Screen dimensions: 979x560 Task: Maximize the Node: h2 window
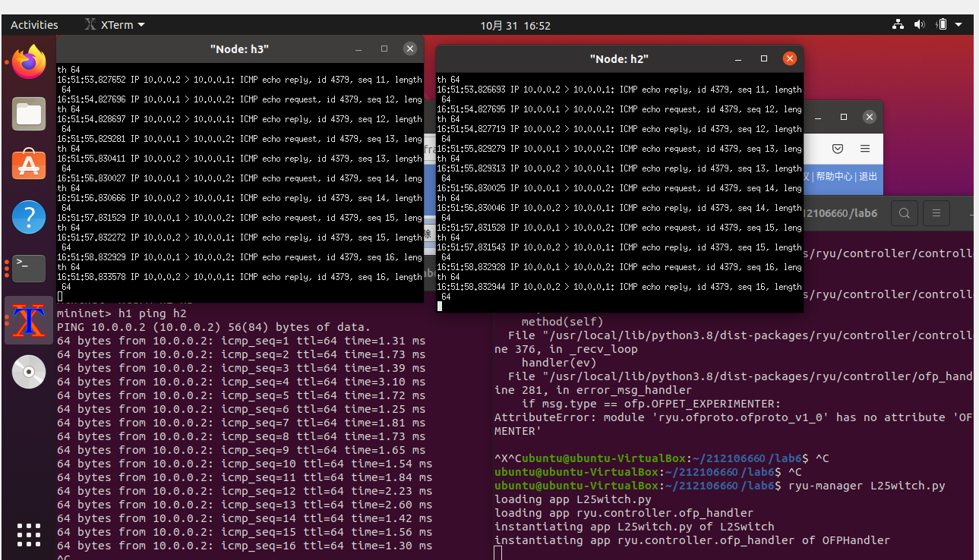coord(764,58)
